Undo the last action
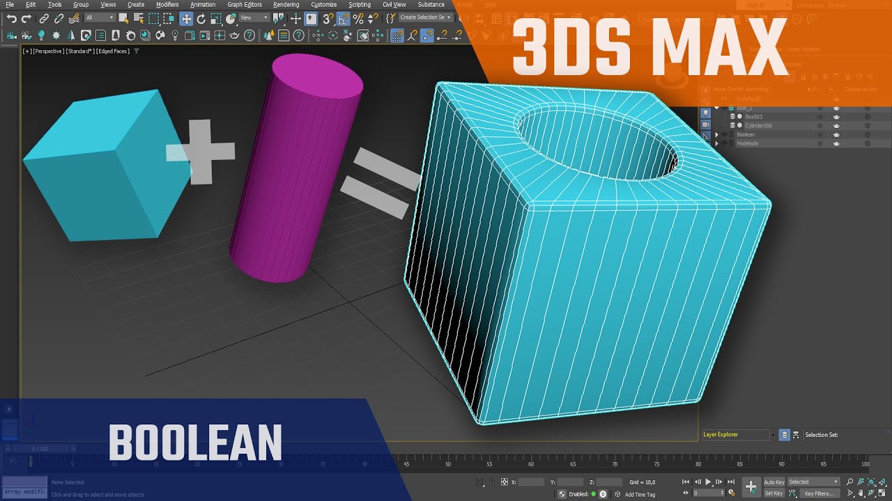892x501 pixels. pos(12,19)
